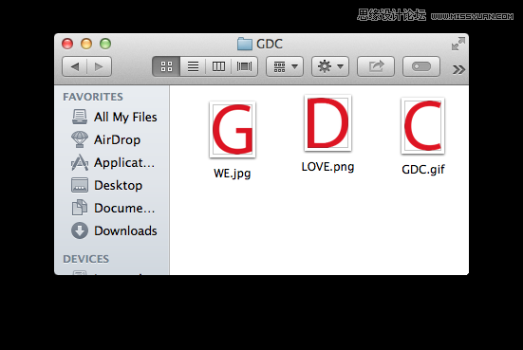Viewport: 523px width, 350px height.
Task: Click the FAVORITES sidebar heading
Action: [x=93, y=97]
